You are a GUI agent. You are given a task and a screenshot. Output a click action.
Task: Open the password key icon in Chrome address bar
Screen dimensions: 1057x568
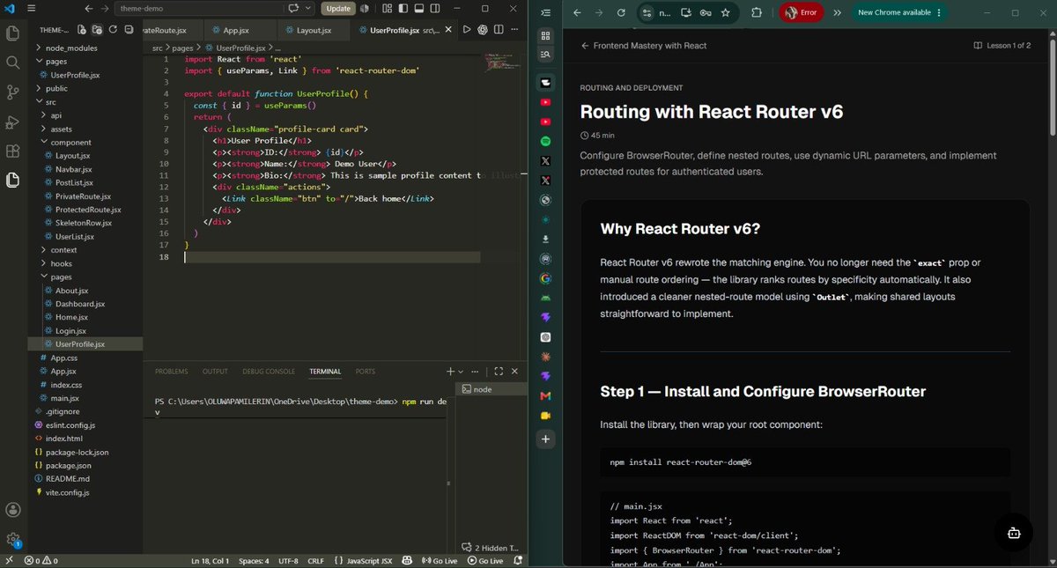click(x=705, y=13)
